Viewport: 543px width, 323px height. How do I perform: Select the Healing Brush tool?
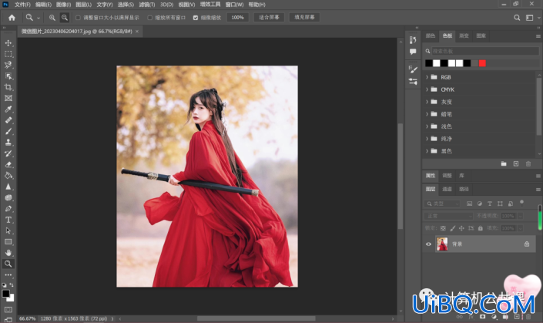[x=8, y=120]
